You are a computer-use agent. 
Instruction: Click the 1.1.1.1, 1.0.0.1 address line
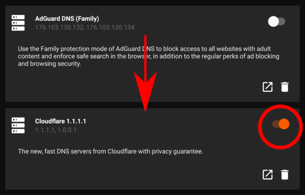(56, 130)
